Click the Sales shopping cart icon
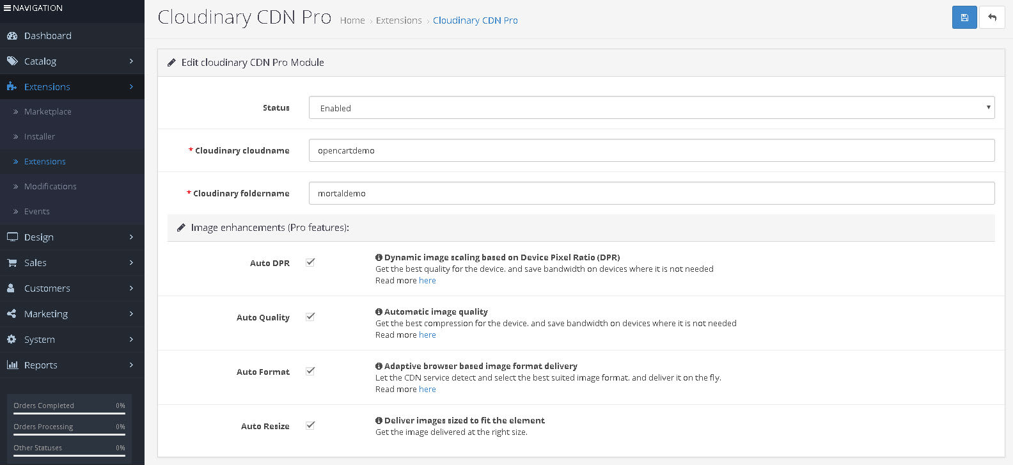Viewport: 1013px width, 465px height. 12,263
